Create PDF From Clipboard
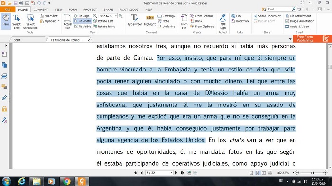This screenshot has height=186, width=332. click(x=203, y=27)
